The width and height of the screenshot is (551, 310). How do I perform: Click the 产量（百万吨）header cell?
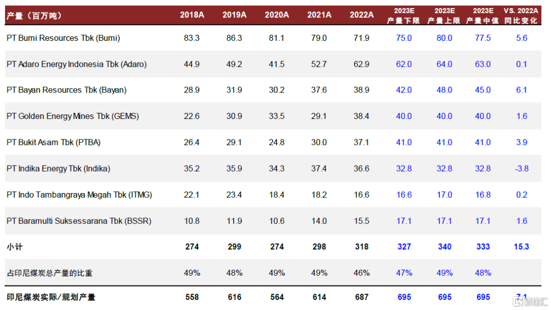35,15
